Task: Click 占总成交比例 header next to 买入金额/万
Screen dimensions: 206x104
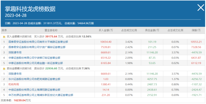Action: [129, 30]
